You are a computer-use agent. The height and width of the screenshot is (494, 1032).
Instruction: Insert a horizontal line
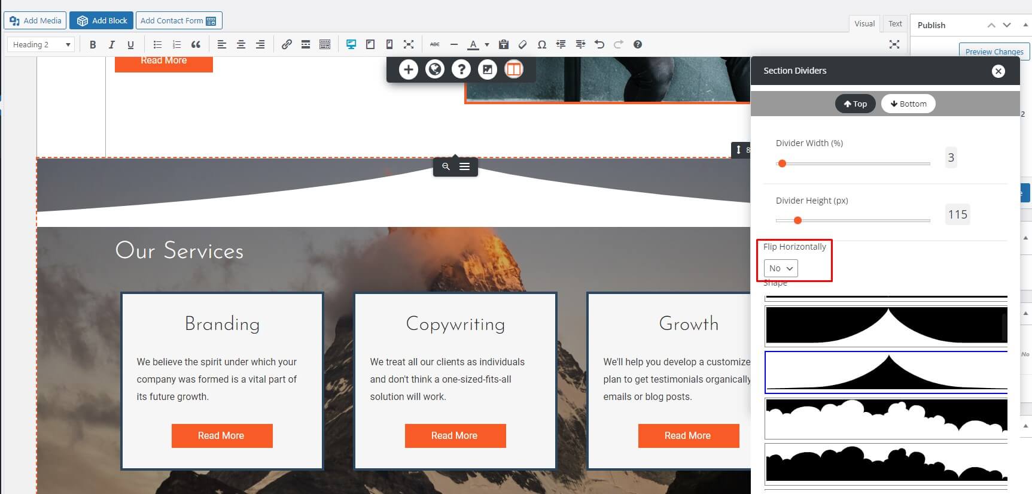point(454,44)
